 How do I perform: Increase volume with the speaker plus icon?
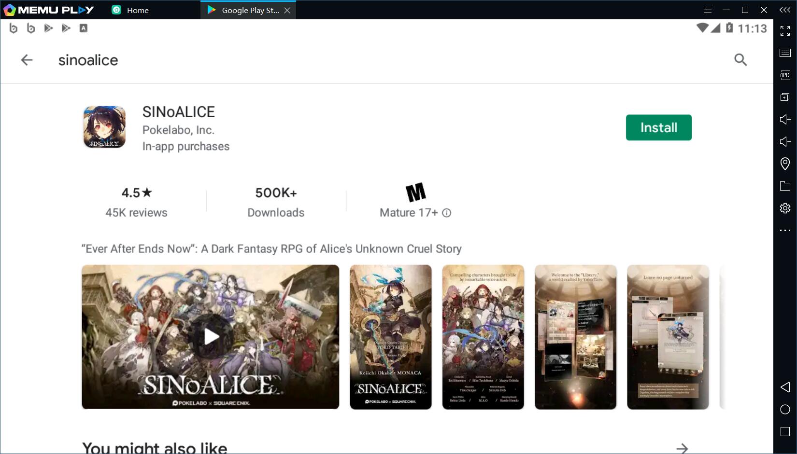point(785,119)
